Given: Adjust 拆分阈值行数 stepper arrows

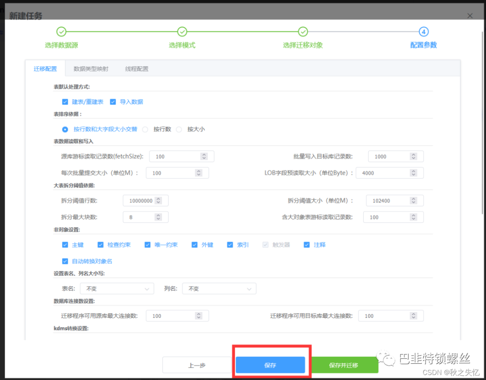Looking at the screenshot, I should click(158, 201).
